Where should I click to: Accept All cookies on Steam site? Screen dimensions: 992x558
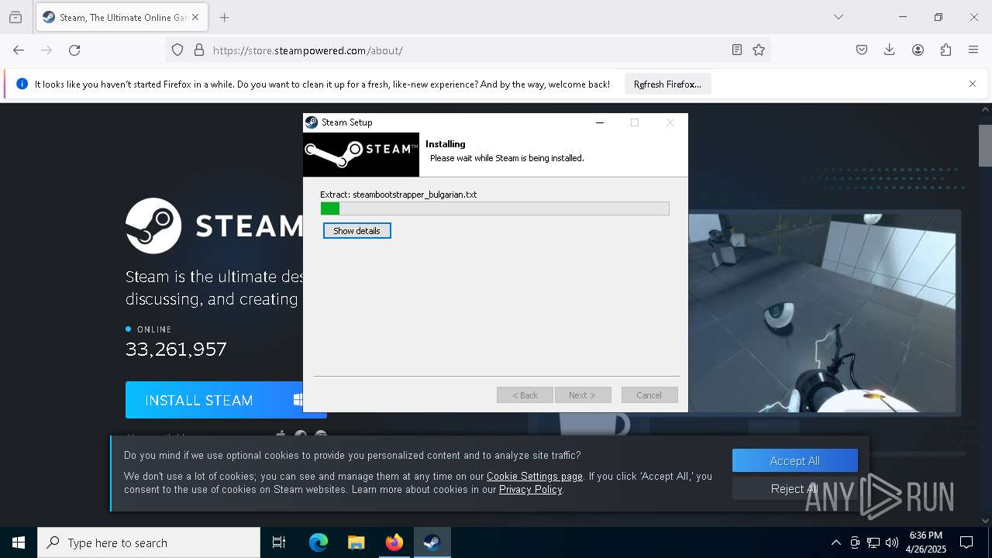(x=794, y=460)
